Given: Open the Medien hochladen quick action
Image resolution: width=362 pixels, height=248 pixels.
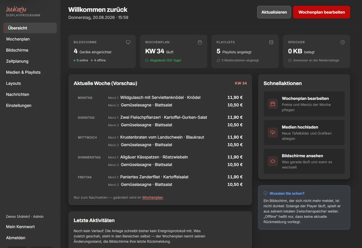Looking at the screenshot, I should (304, 133).
